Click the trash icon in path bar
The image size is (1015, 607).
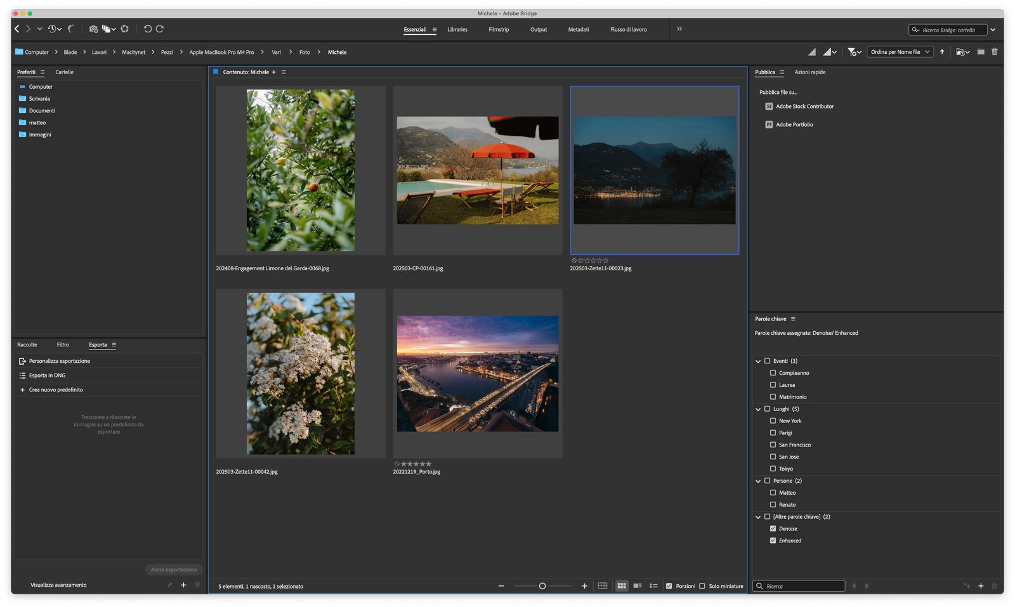(x=994, y=52)
